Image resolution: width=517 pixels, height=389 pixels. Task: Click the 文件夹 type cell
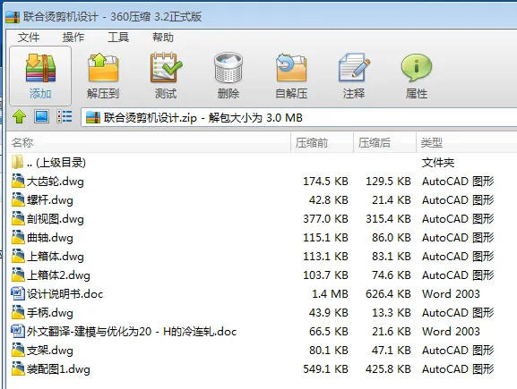click(x=438, y=162)
